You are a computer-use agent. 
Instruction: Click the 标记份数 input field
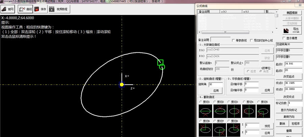point(295,103)
